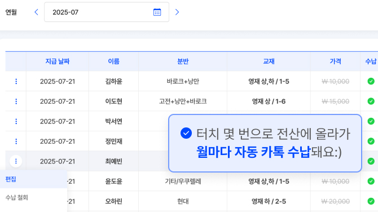Go to the next month arrow
The image size is (378, 212).
(177, 12)
